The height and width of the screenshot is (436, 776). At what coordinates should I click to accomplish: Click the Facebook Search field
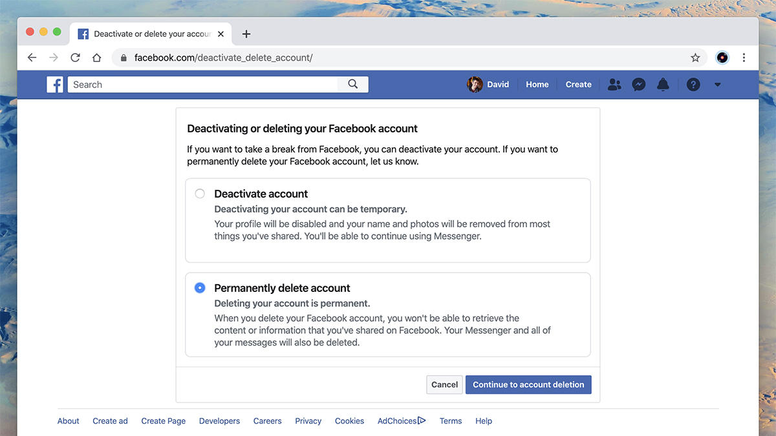point(202,84)
